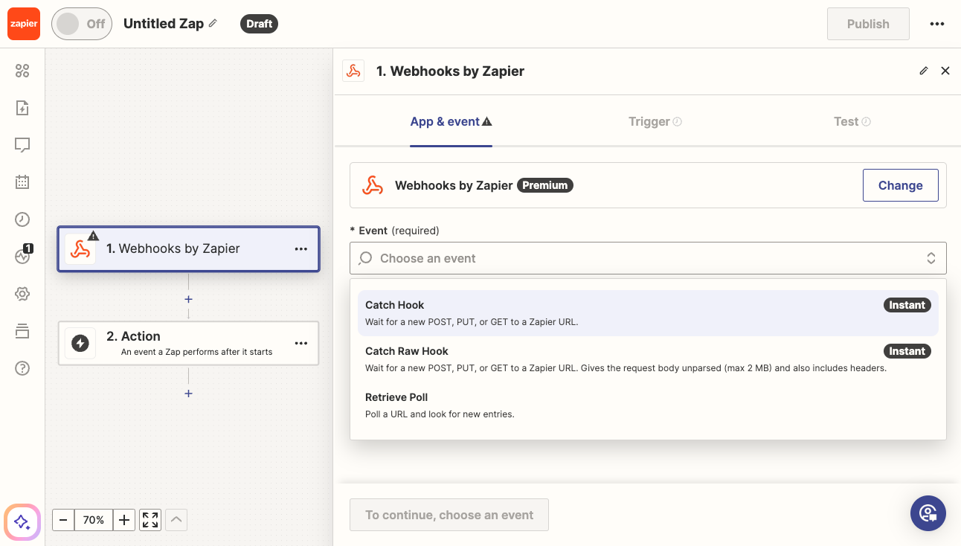This screenshot has height=546, width=961.
Task: Add a step after 2. Action
Action: (188, 394)
